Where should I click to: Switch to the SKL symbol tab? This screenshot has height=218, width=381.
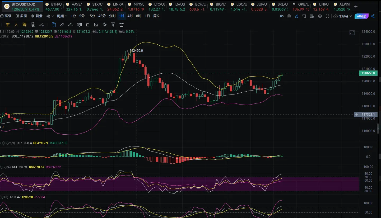[280, 7]
